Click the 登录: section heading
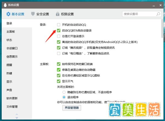Viewport: 165px width, 121px height. tap(43, 25)
